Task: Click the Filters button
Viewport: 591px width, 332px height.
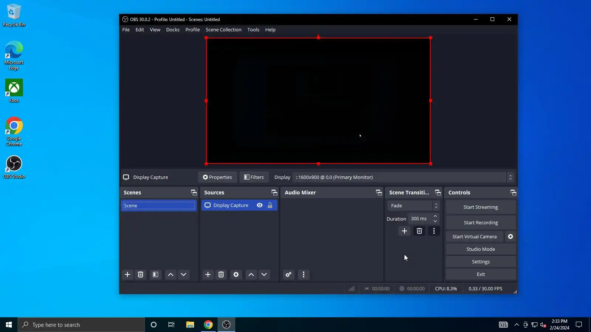Action: pyautogui.click(x=254, y=177)
